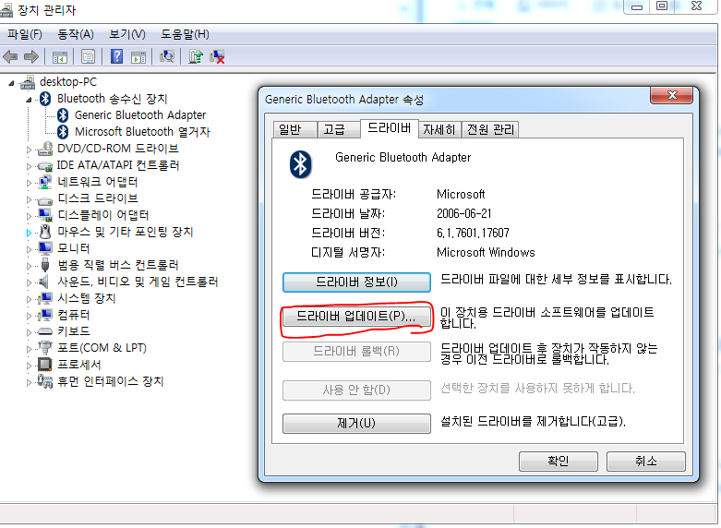This screenshot has height=528, width=721.
Task: Click the Bluetooth 송수신 장치 category icon
Action: click(45, 99)
